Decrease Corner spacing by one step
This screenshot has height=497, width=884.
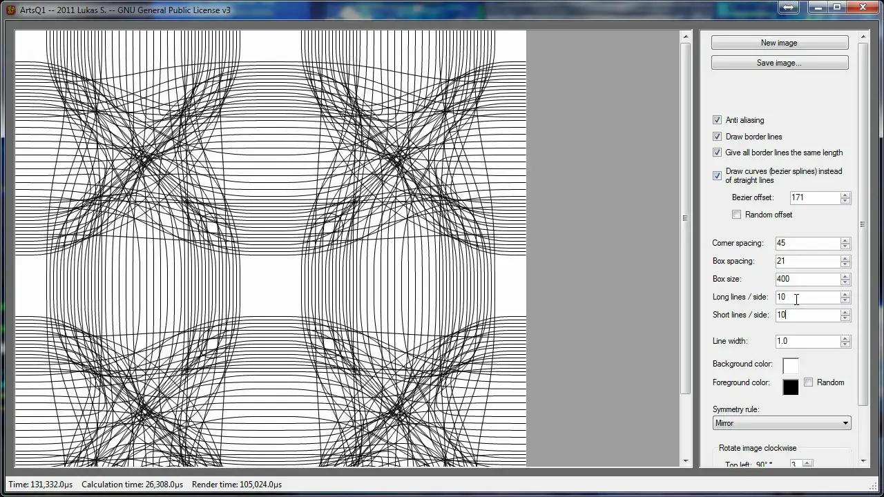(x=845, y=246)
